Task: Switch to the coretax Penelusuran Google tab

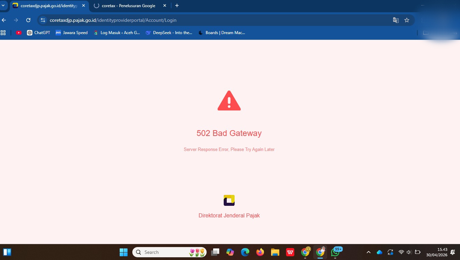Action: (128, 6)
